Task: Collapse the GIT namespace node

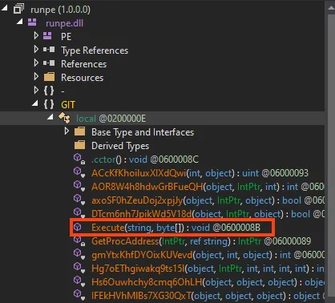Action: click(35, 103)
